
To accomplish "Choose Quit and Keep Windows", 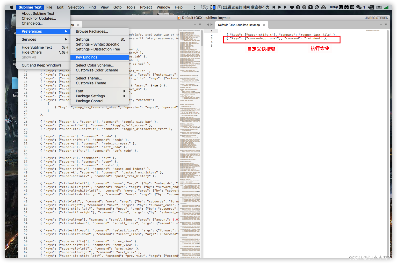I will pyautogui.click(x=44, y=65).
